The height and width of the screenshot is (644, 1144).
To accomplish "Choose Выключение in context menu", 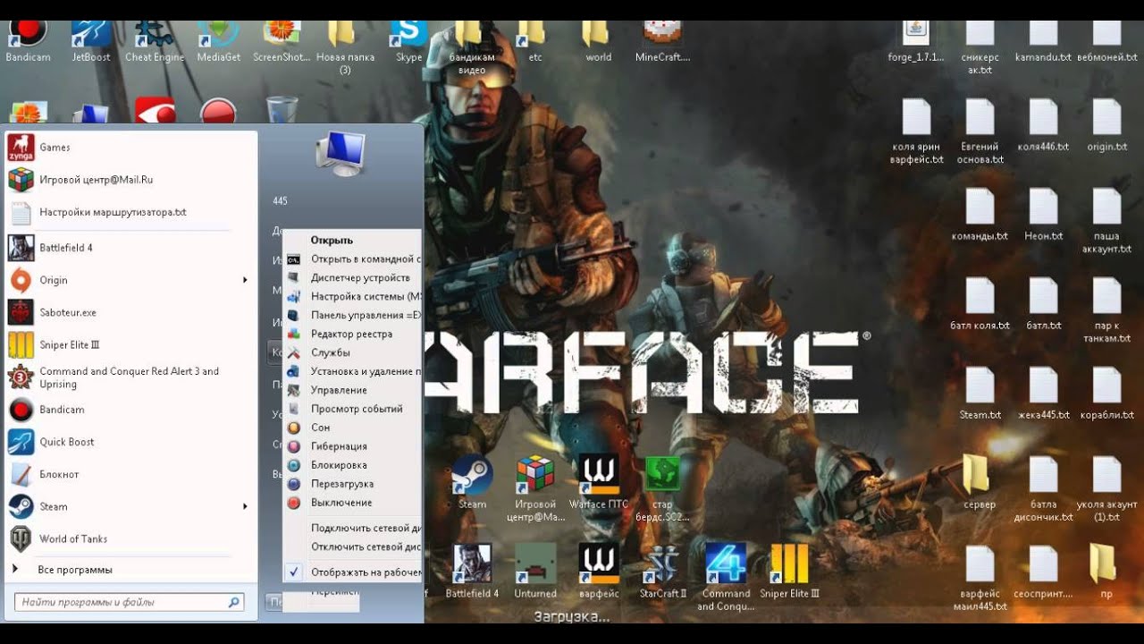I will [353, 503].
